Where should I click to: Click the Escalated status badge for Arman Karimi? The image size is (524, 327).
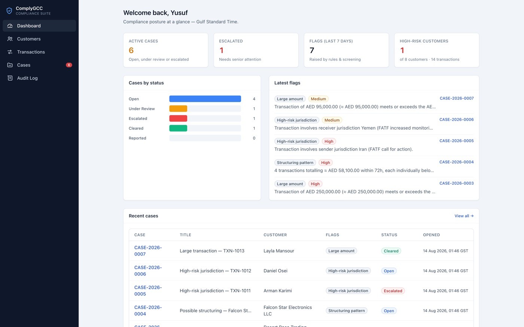[x=393, y=291]
